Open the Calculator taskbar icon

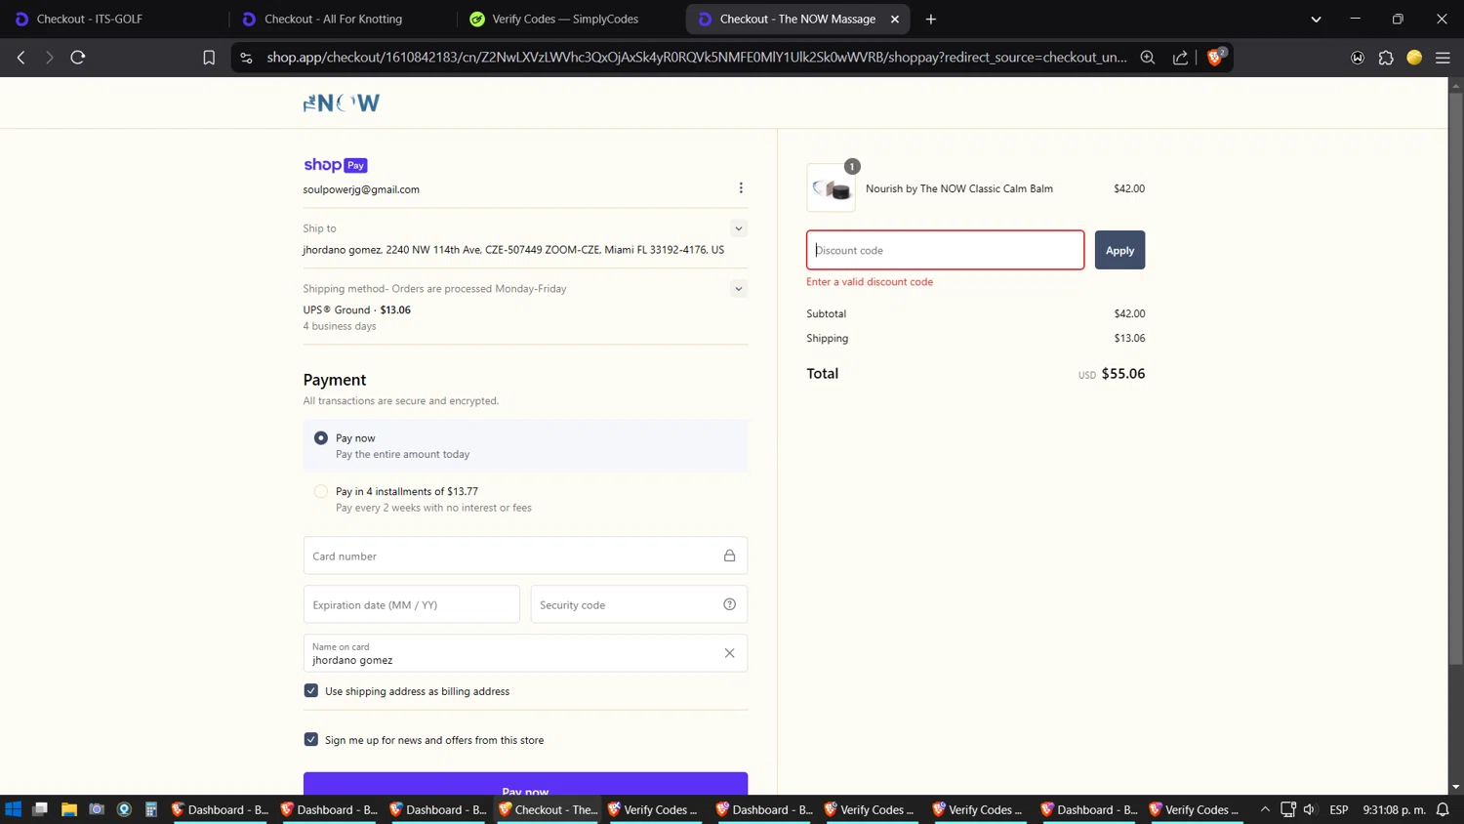click(151, 809)
